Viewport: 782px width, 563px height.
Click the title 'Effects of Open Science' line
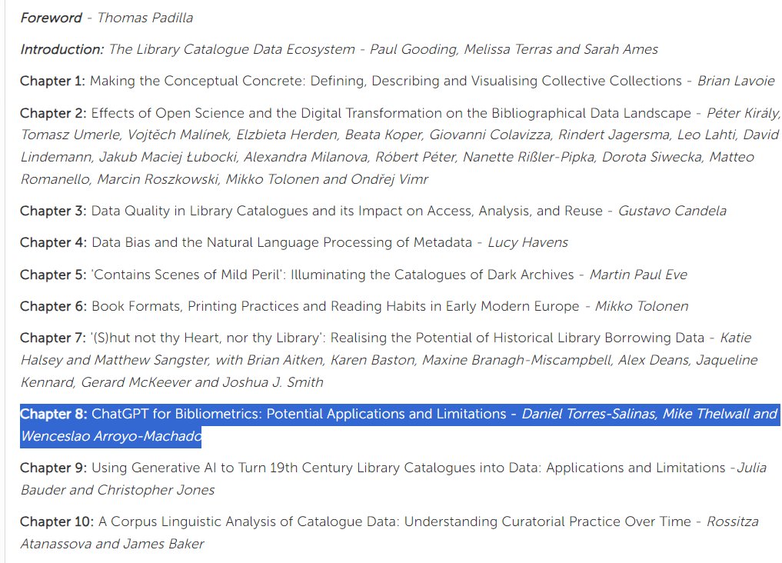pos(391,113)
